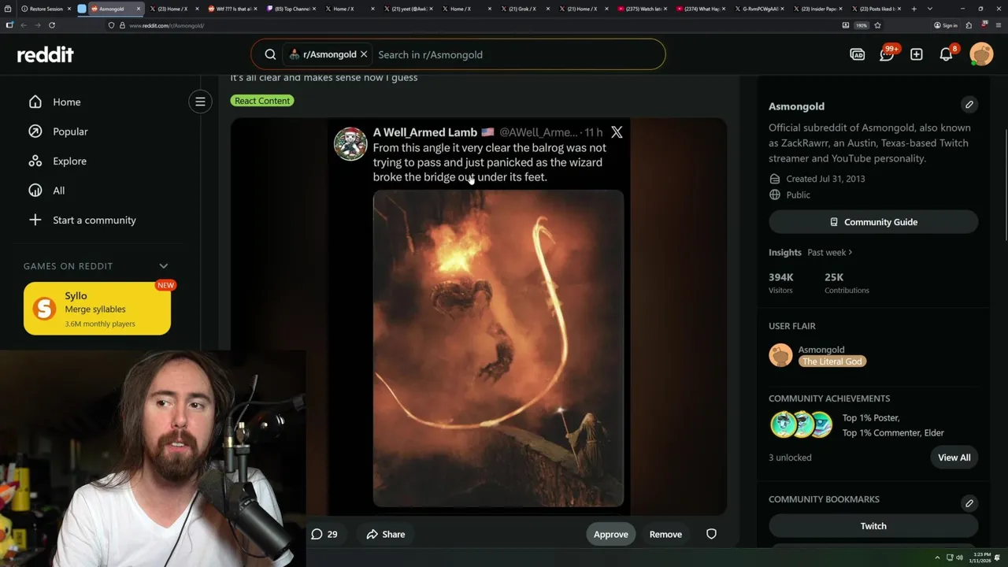Open the moderator shield actions
1008x567 pixels.
tap(711, 534)
